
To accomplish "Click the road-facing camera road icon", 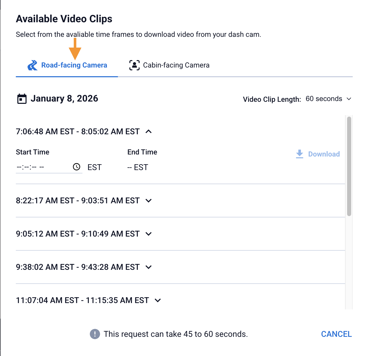I will [x=33, y=65].
